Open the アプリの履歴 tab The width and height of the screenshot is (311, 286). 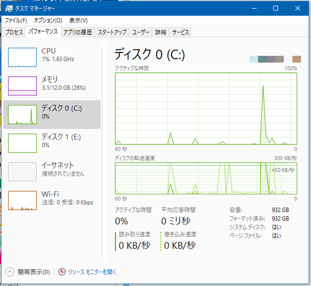(78, 32)
